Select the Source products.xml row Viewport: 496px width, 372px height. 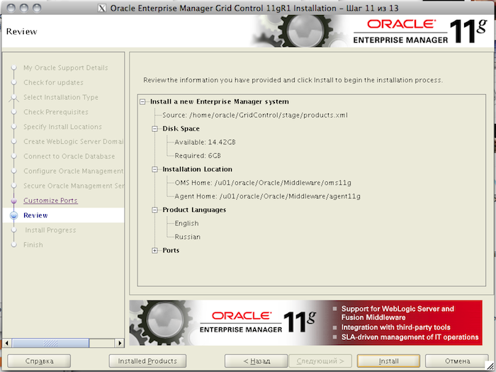click(x=255, y=115)
